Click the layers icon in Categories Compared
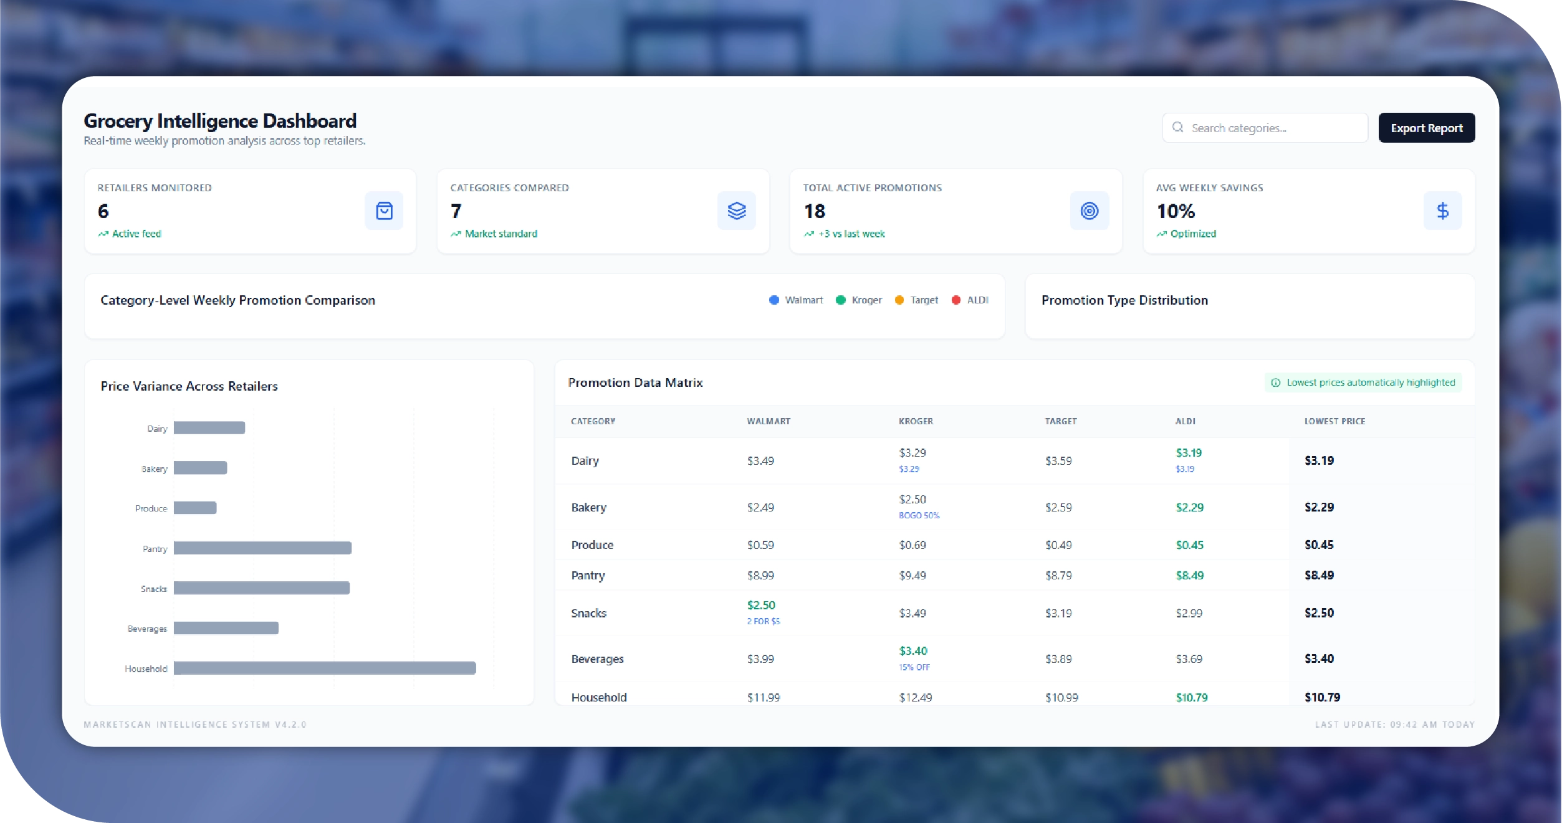1562x823 pixels. pyautogui.click(x=736, y=211)
